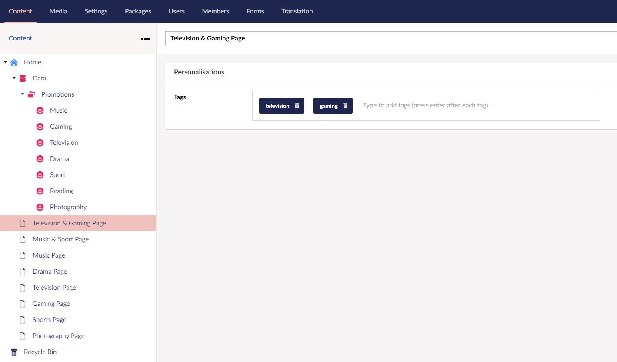The image size is (617, 362).
Task: Open Photography Page in tree
Action: (59, 336)
